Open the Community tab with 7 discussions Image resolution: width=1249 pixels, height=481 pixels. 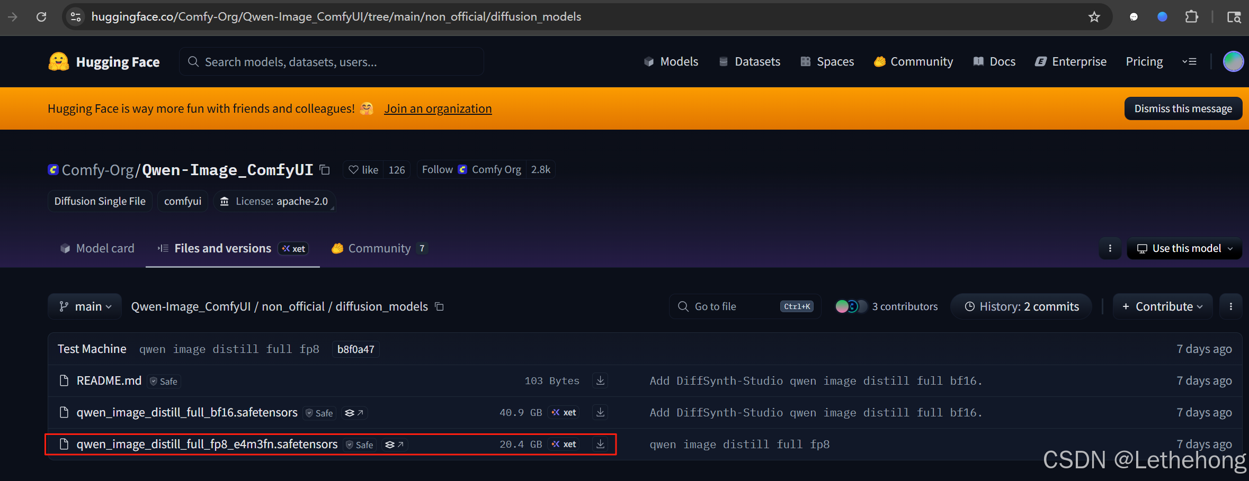(x=379, y=248)
